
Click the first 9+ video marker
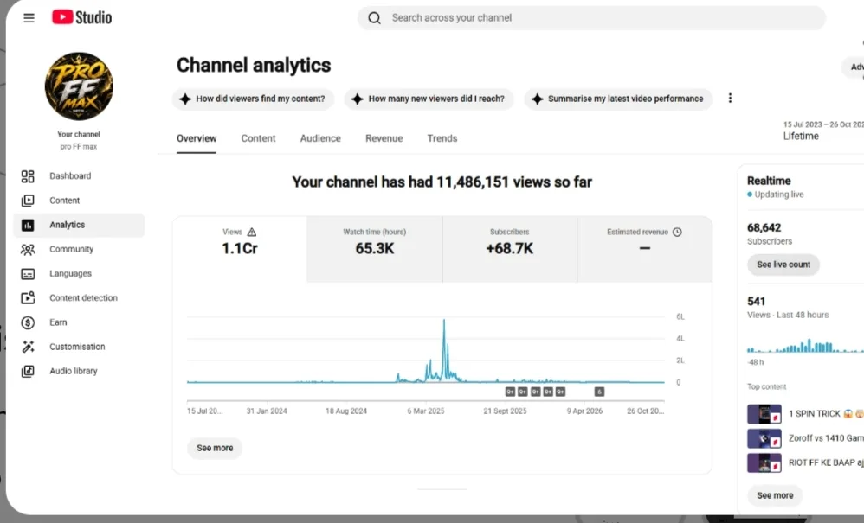tap(510, 392)
